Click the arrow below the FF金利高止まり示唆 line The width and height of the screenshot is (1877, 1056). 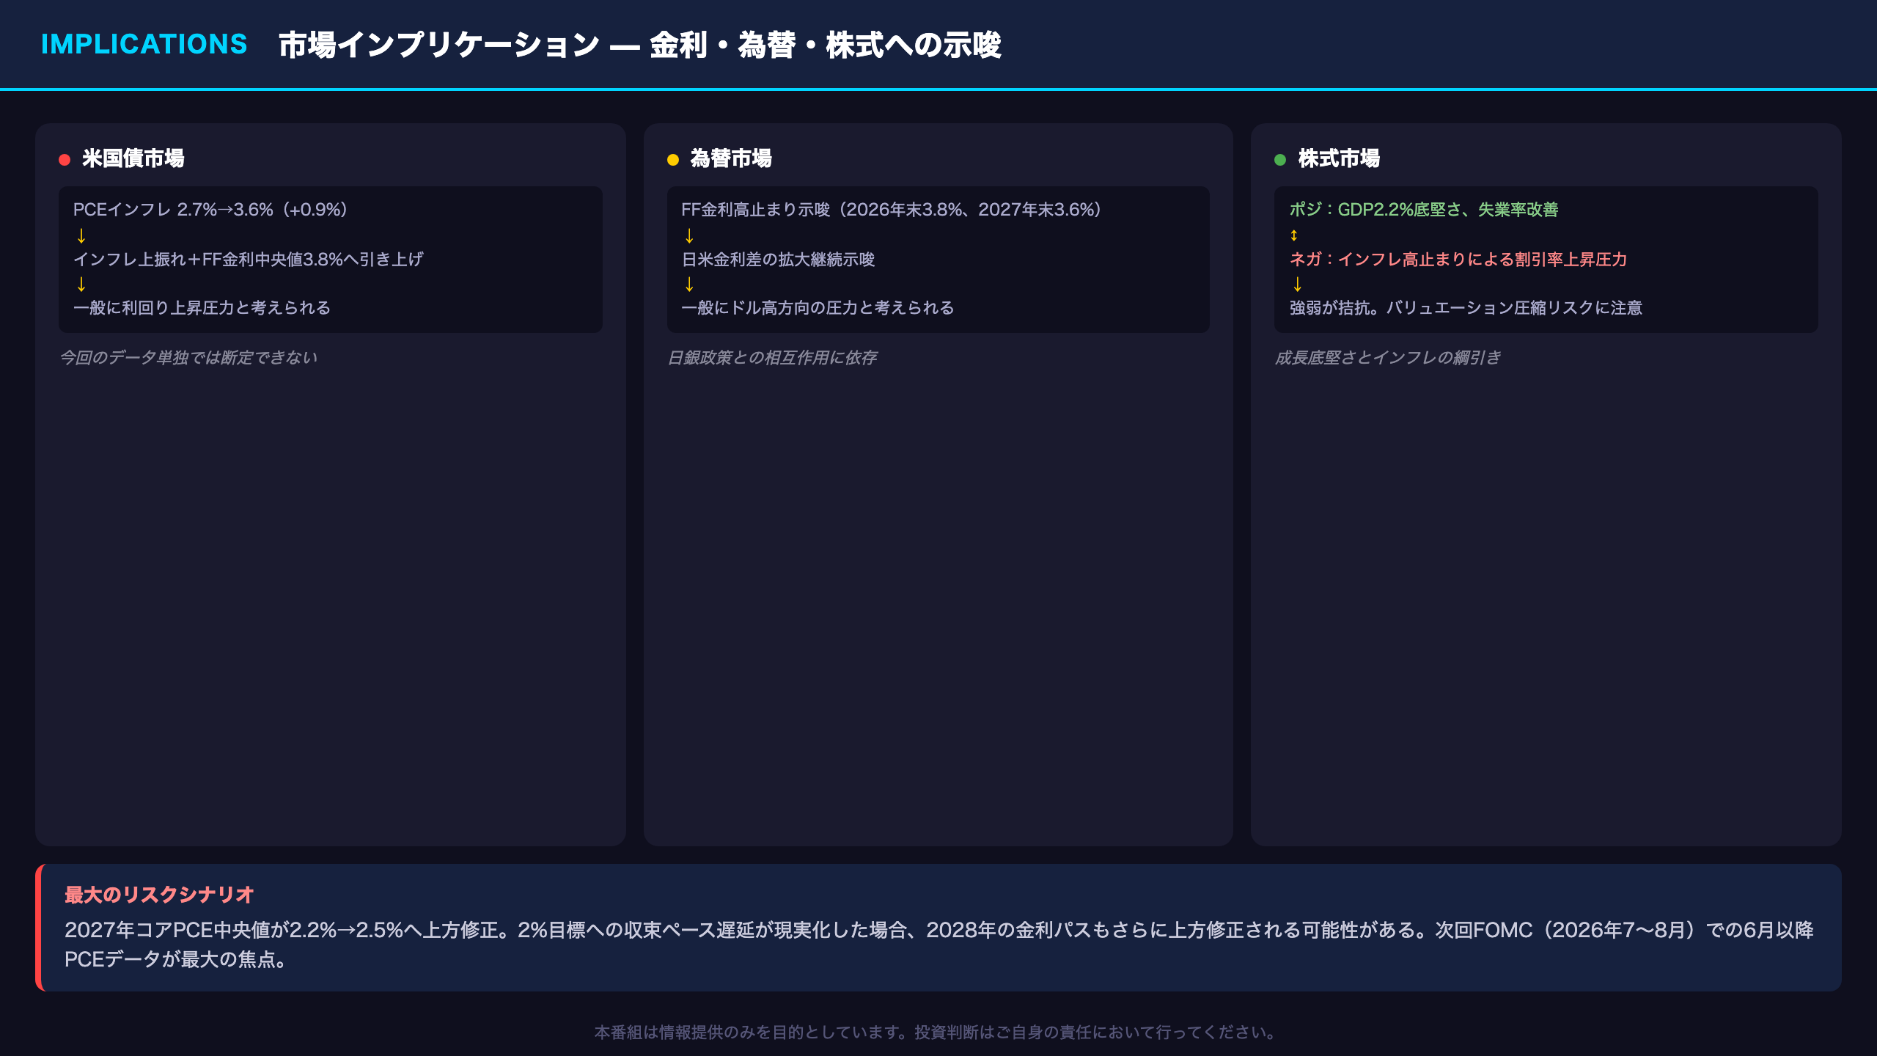tap(689, 235)
